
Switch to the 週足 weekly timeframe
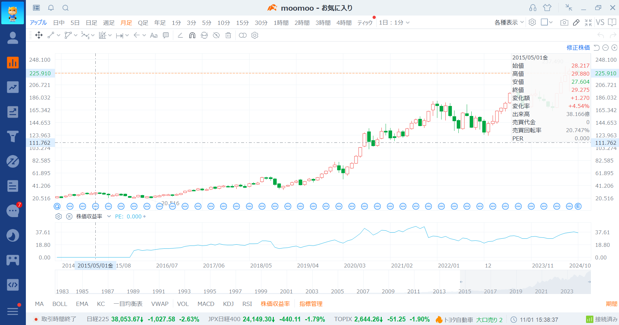[x=109, y=23]
